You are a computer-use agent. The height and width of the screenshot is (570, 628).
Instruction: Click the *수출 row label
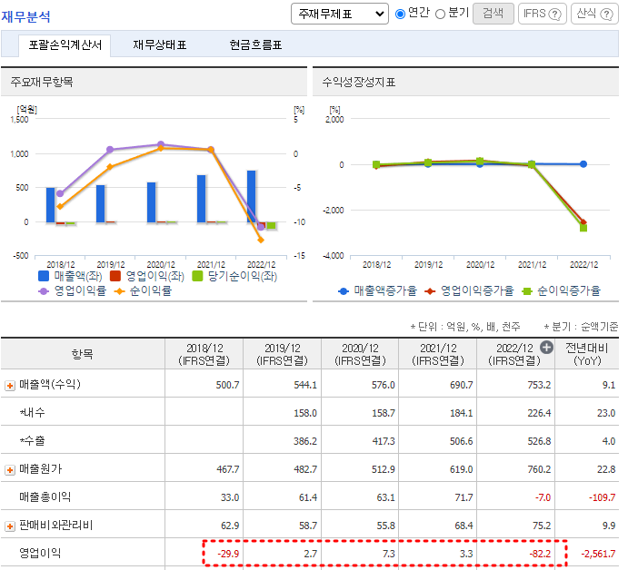33,441
